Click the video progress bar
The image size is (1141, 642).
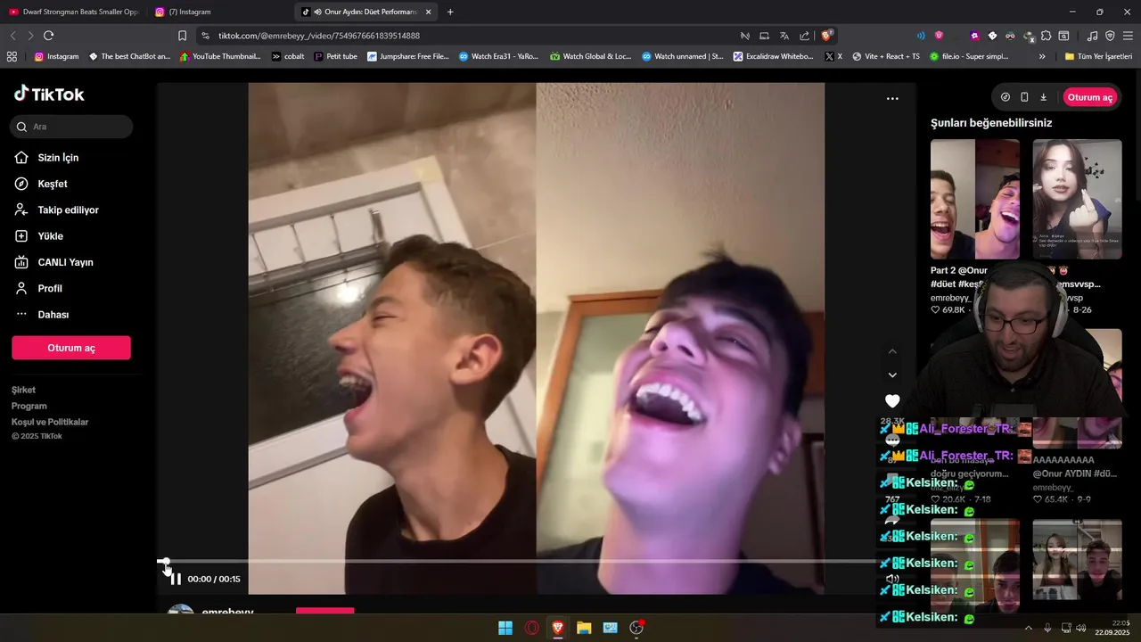click(x=517, y=562)
